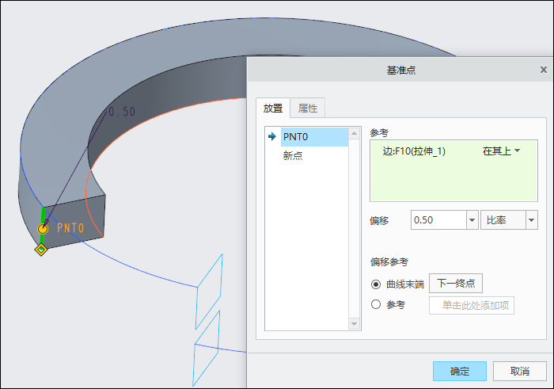Cancel with the 取消 button
The image size is (554, 389).
[x=520, y=371]
